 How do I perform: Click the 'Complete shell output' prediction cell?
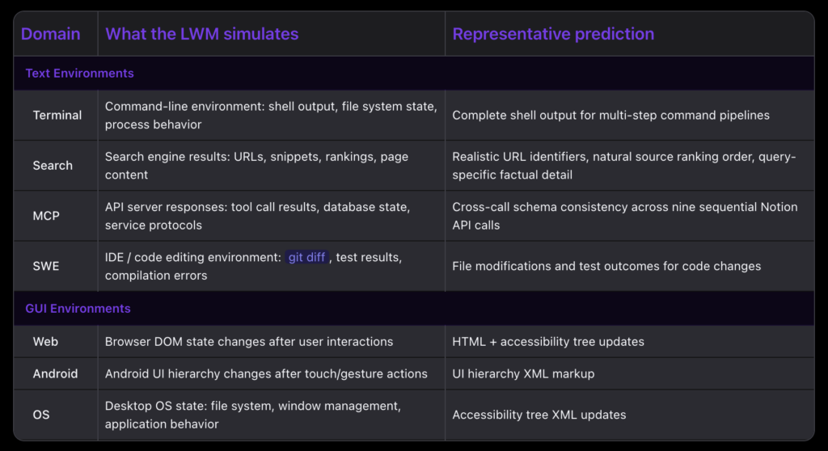tap(629, 115)
